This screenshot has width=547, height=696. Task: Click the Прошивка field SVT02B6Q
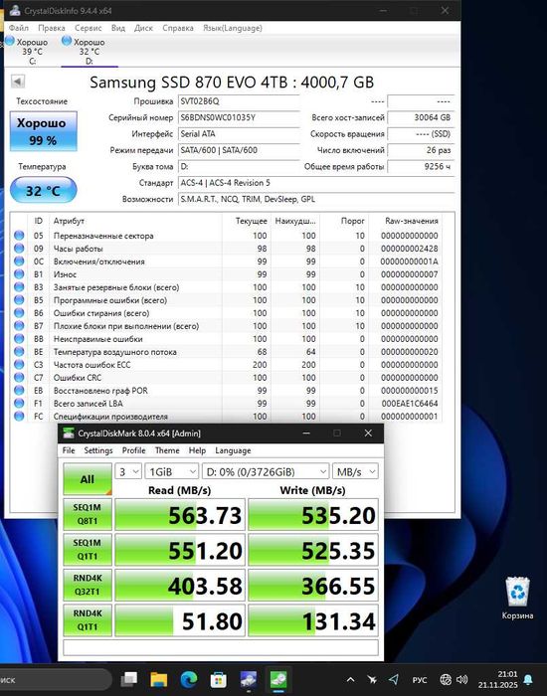click(239, 101)
